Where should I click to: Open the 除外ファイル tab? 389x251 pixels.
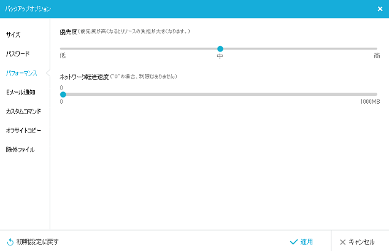[20, 149]
